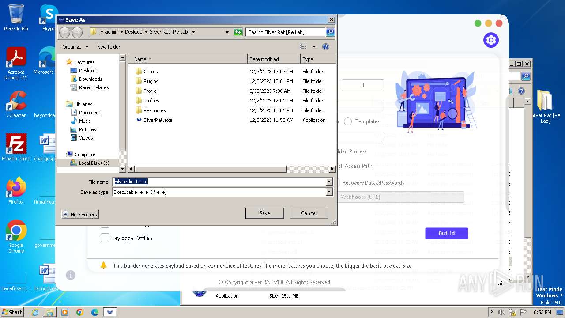Select Desktop under Favorites
This screenshot has width=565, height=318.
[87, 71]
